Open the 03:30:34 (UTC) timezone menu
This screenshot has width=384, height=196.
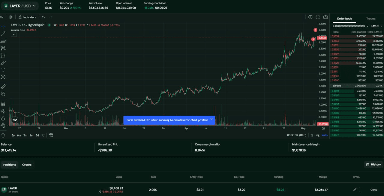pyautogui.click(x=297, y=135)
